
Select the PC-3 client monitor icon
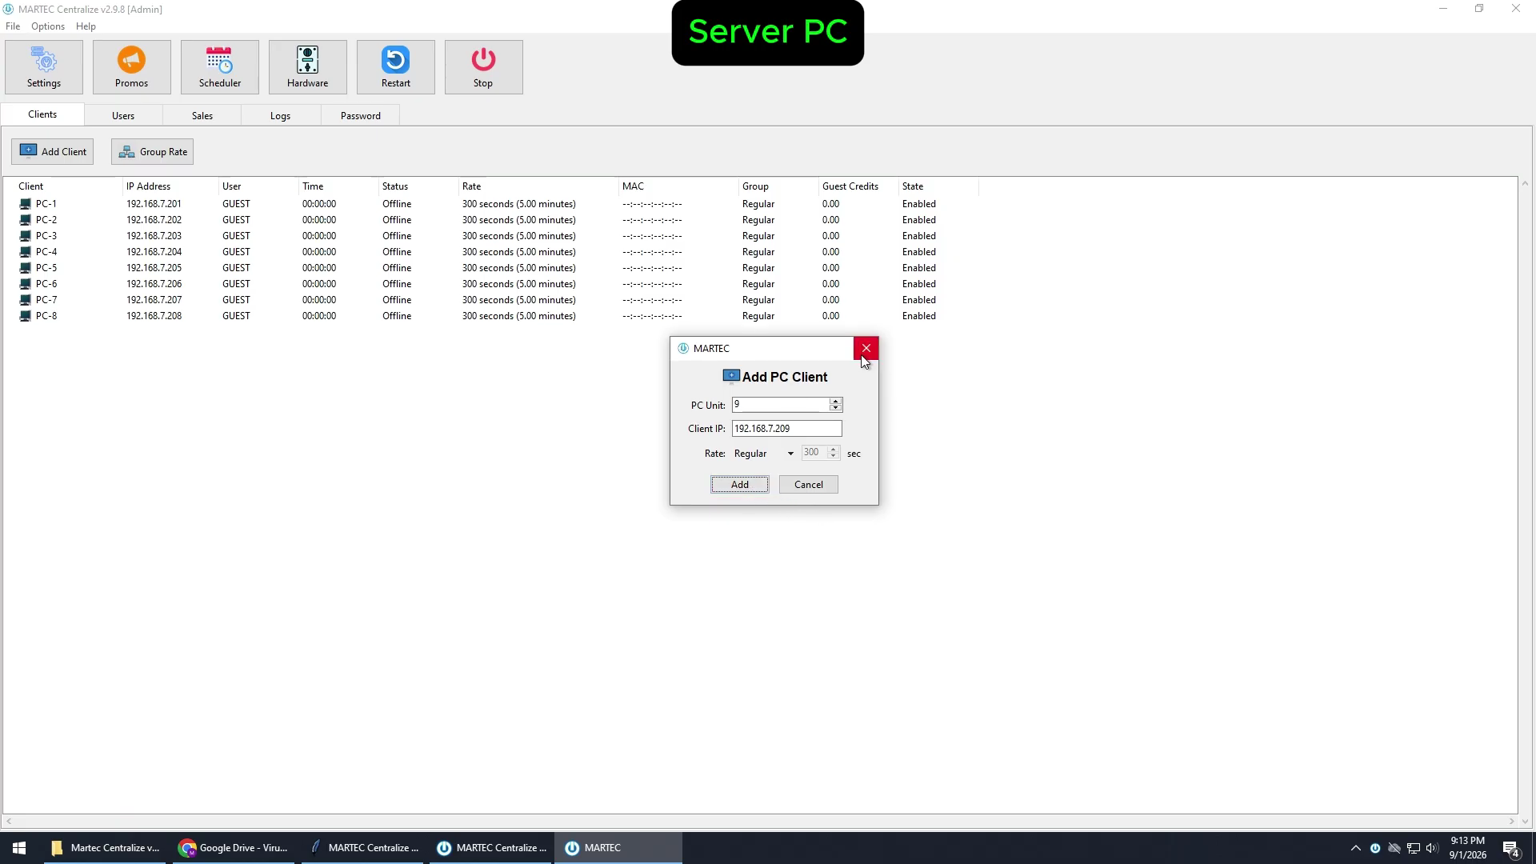point(26,236)
